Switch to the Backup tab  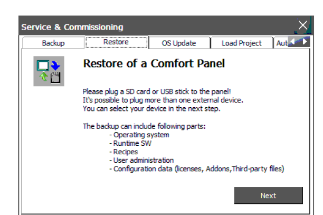(x=53, y=43)
